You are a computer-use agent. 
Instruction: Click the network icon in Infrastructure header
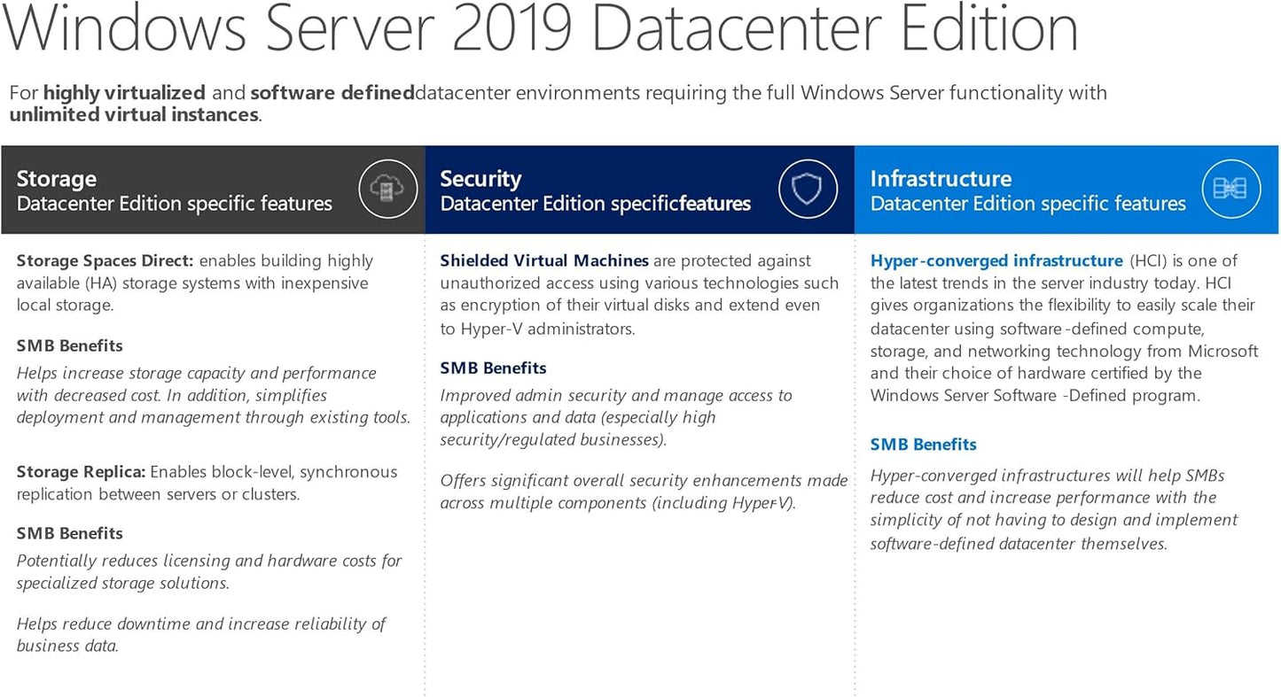click(x=1230, y=189)
